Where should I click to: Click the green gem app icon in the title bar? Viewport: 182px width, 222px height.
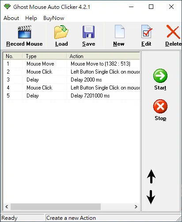tap(7, 7)
